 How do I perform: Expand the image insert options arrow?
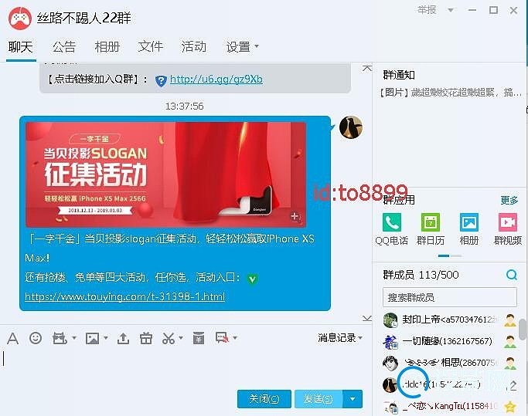[x=105, y=337]
